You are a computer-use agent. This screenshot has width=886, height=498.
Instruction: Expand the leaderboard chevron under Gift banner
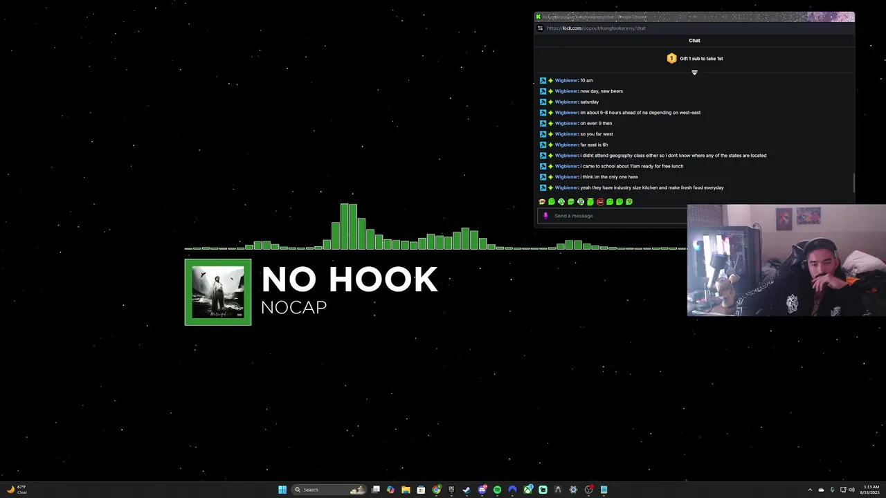[694, 72]
